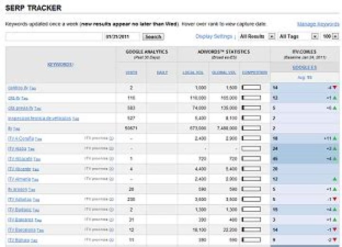The width and height of the screenshot is (342, 247).
Task: Sort by the Keywords column header
Action: [x=60, y=65]
